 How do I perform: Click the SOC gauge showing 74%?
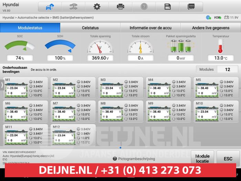tap(20, 48)
